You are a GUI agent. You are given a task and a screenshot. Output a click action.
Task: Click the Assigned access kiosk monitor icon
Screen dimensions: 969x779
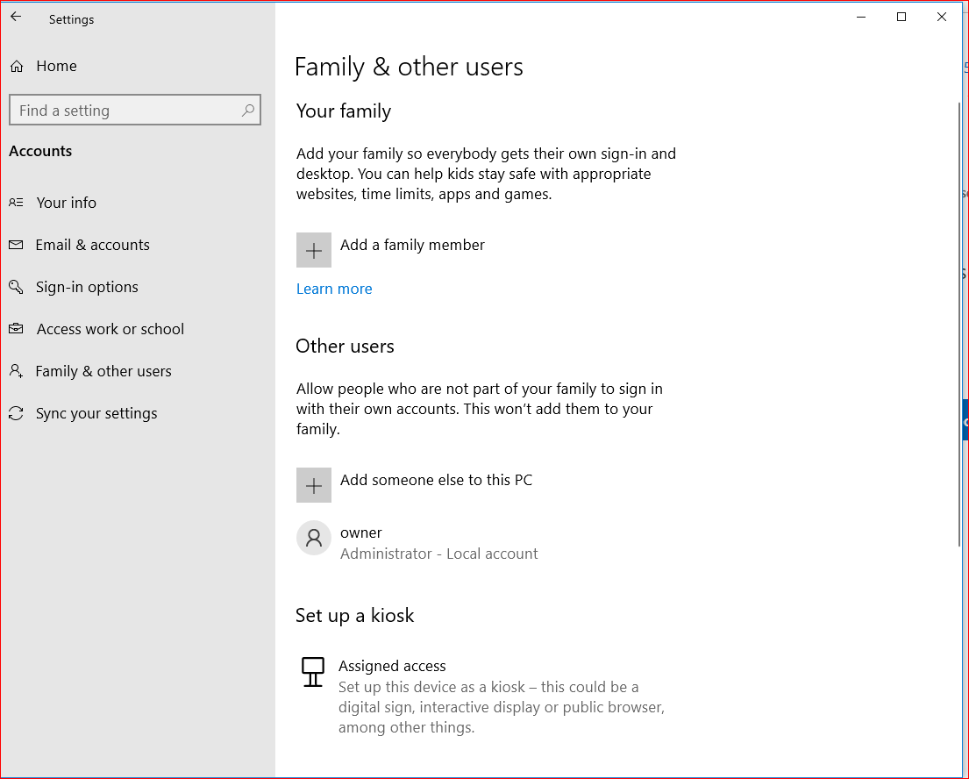(312, 672)
